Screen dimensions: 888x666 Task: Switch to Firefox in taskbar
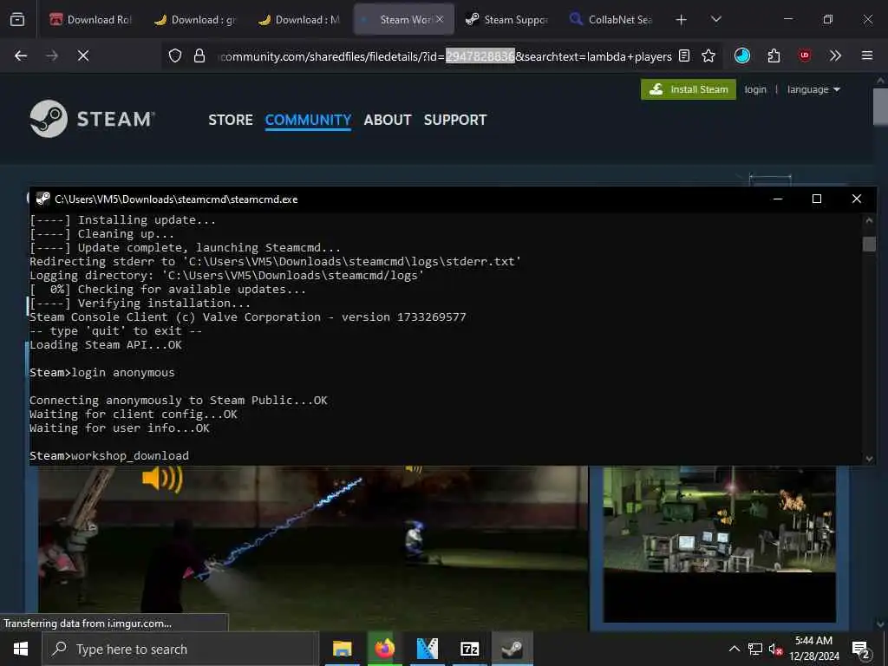[384, 649]
